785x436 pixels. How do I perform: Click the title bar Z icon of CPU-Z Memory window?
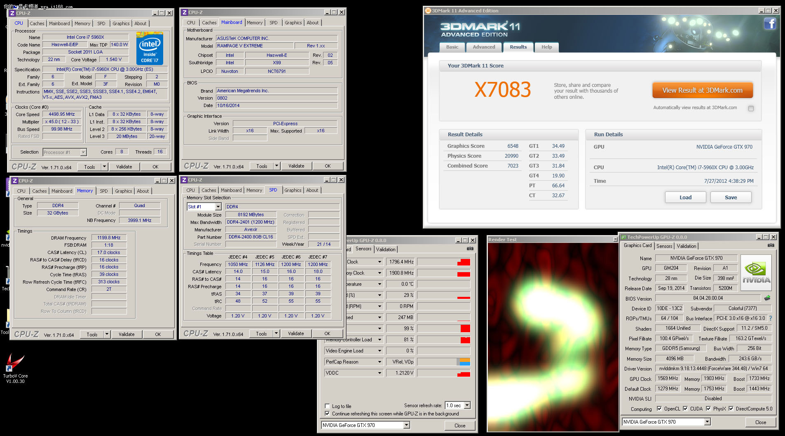[x=14, y=181]
